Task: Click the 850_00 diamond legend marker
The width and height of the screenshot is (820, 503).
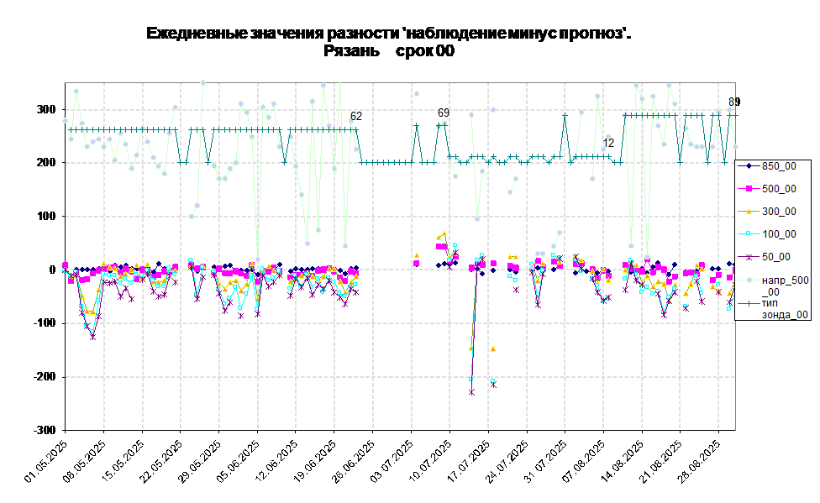Action: click(748, 166)
